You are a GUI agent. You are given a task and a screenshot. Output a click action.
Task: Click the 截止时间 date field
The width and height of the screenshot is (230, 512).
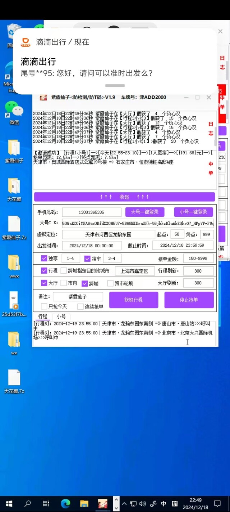tap(183, 246)
